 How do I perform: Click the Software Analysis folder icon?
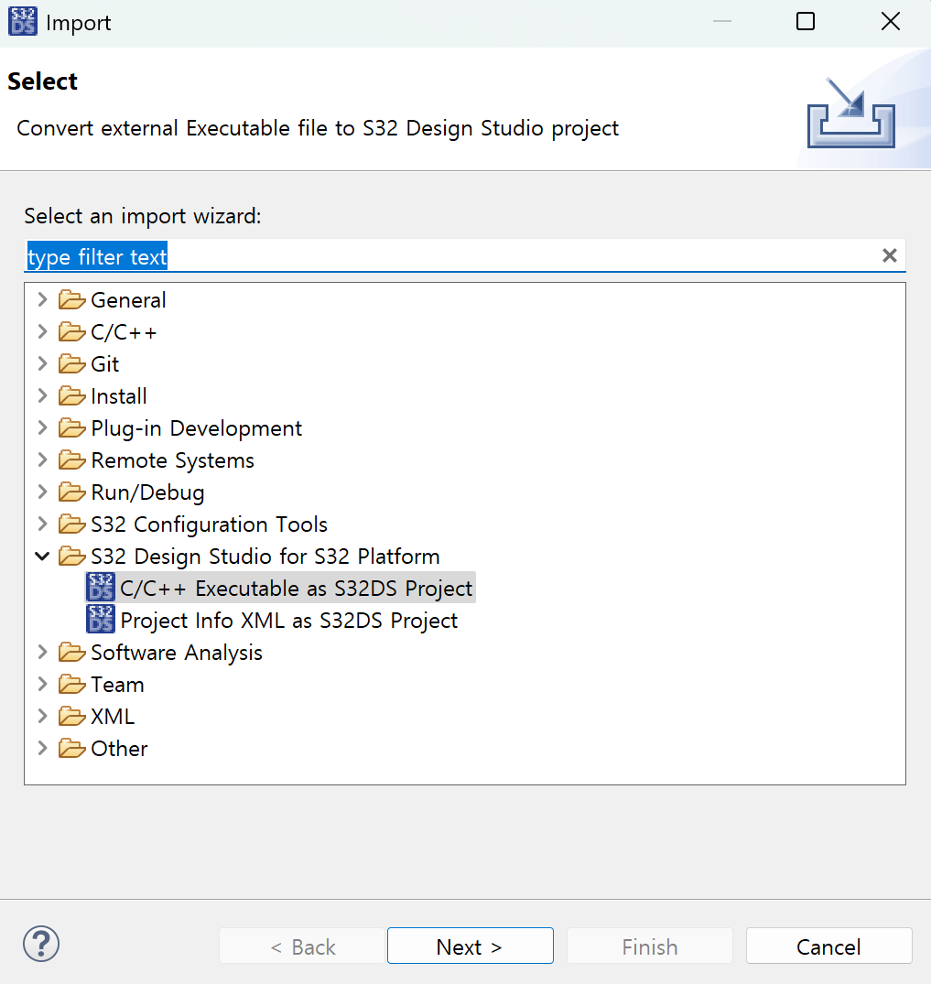(72, 652)
